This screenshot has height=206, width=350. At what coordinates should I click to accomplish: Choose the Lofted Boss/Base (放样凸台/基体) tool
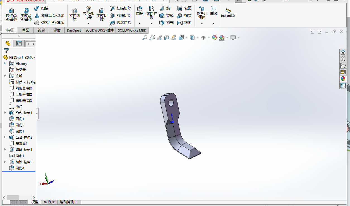pos(49,16)
